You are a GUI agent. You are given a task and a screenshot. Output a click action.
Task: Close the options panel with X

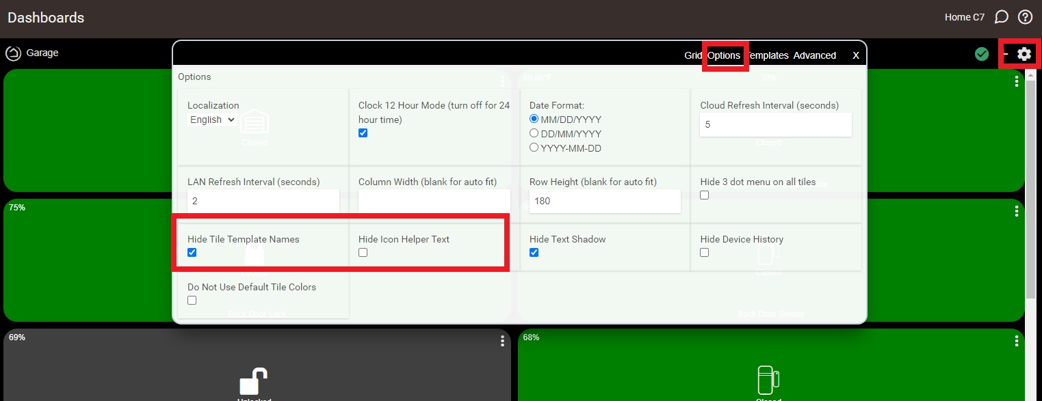855,55
